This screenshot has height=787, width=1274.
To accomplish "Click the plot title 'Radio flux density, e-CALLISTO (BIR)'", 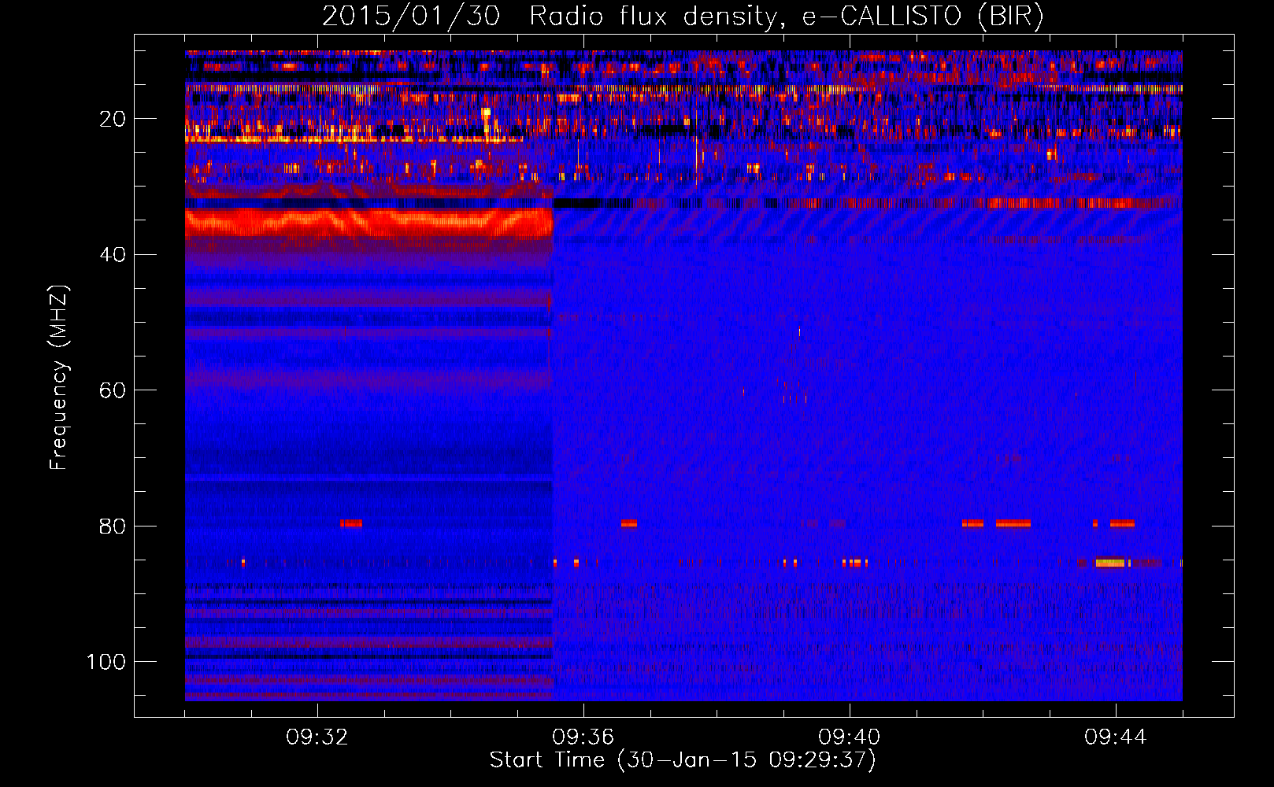I will (786, 16).
